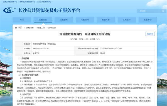167x106 pixels.
Task: Click 招标公告 breadcrumb link
Action: [52, 28]
